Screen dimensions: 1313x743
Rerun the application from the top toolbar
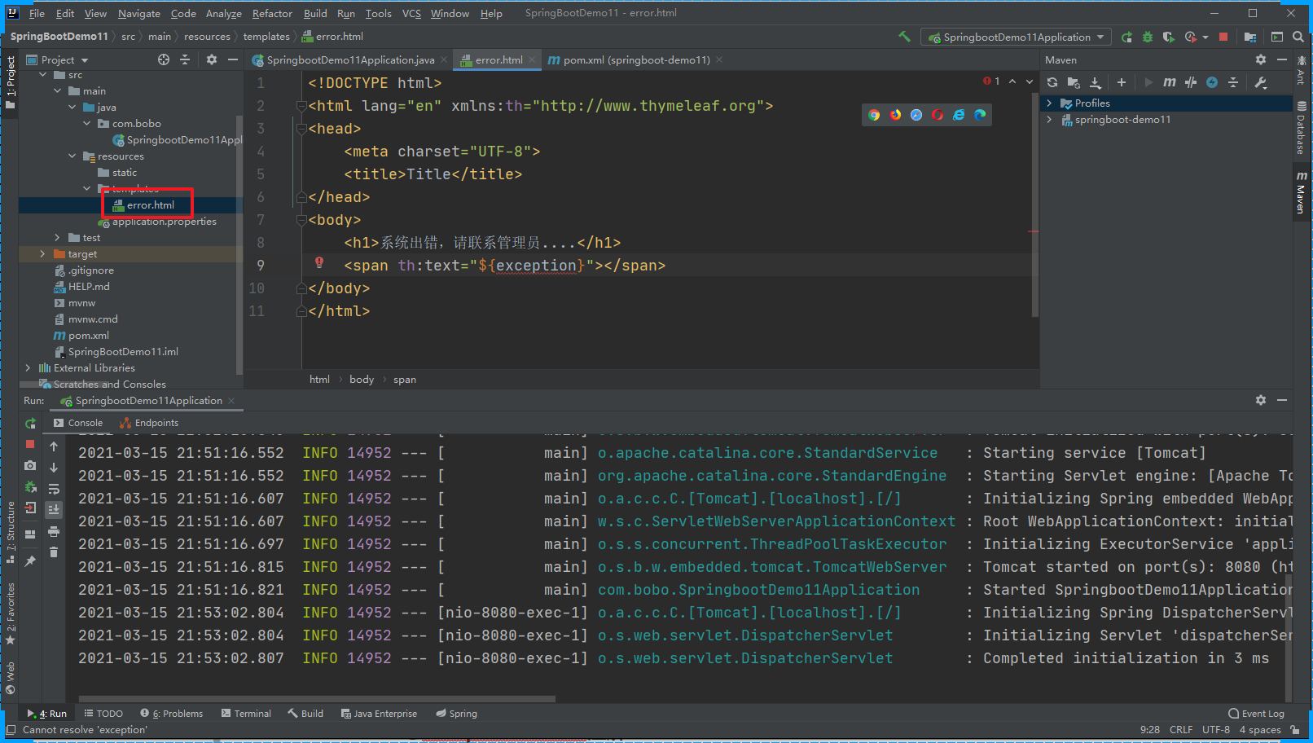coord(1126,37)
